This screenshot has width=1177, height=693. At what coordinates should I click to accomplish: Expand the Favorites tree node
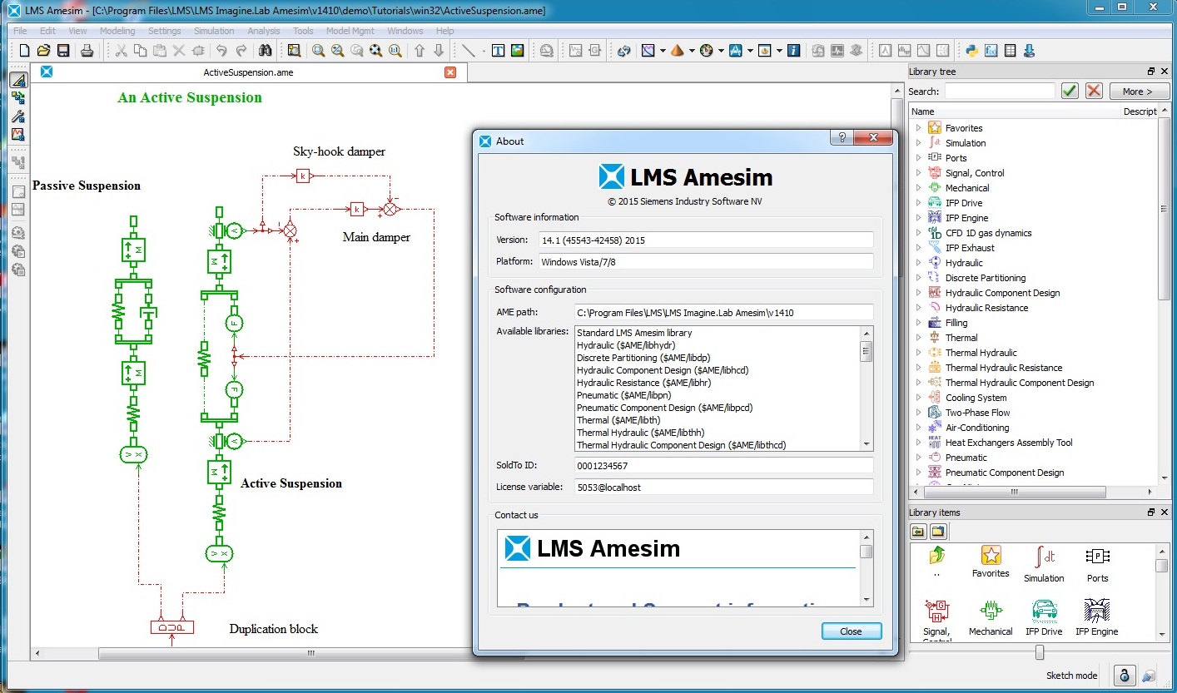(x=918, y=128)
